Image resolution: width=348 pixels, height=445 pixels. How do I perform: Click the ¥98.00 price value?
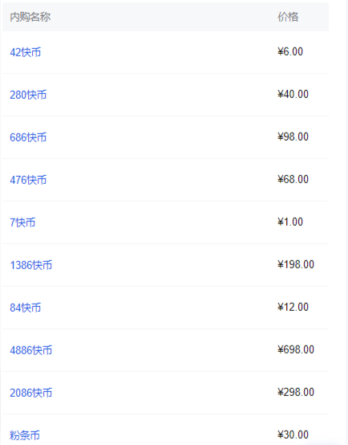coord(293,137)
